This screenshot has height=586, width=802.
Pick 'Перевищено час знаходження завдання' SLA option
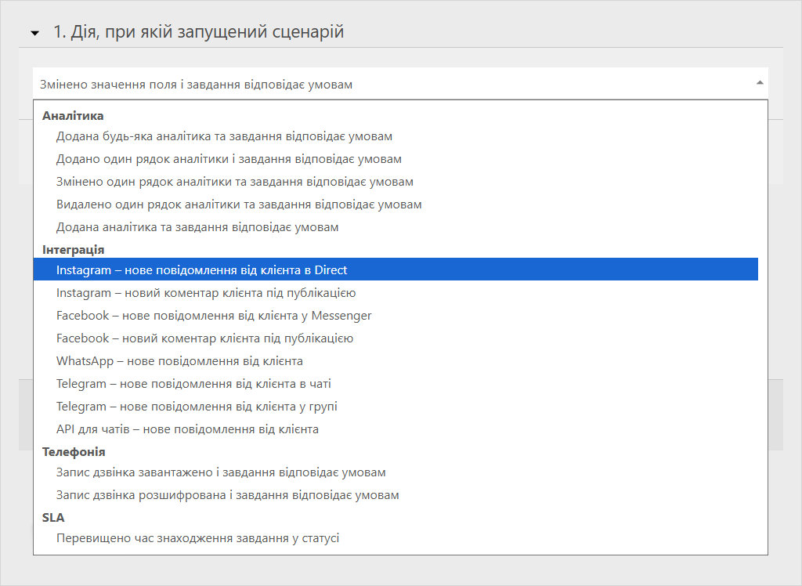click(x=197, y=538)
